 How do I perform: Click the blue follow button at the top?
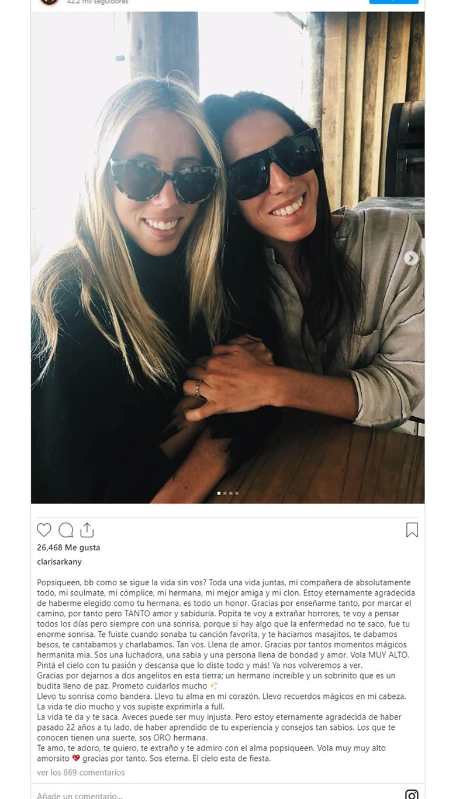tap(393, 2)
